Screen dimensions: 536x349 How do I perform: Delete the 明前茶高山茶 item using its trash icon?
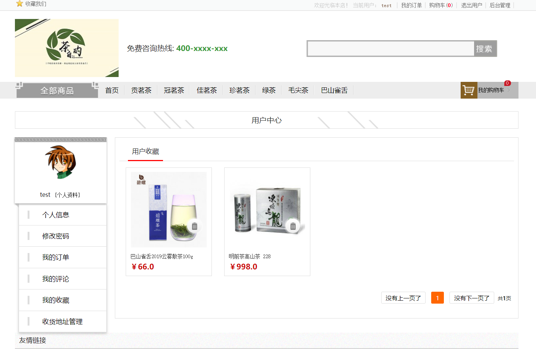tap(293, 226)
